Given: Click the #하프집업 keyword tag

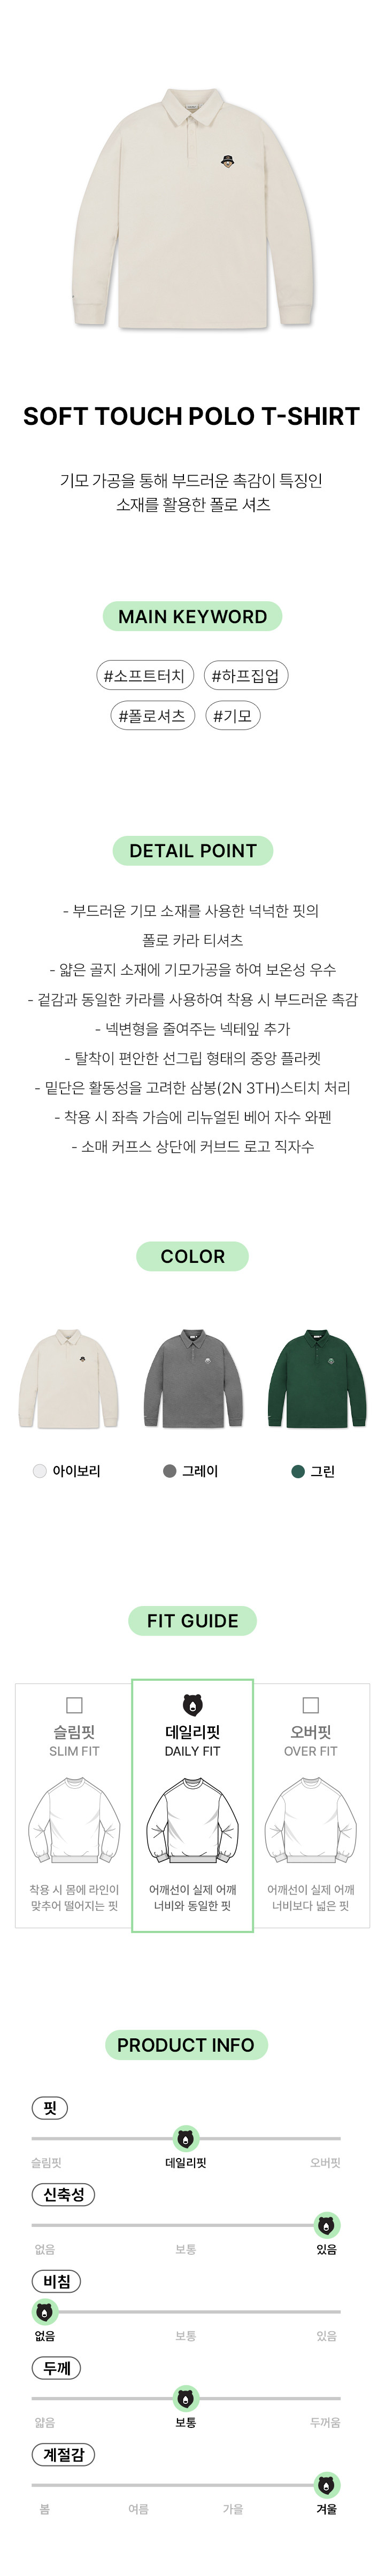Looking at the screenshot, I should tap(245, 676).
